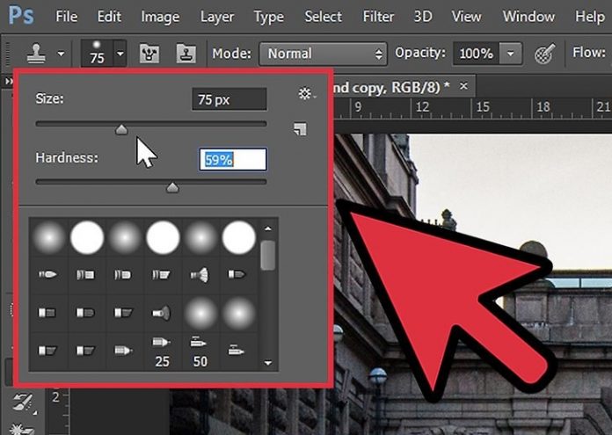
Task: Select the first soft round brush
Action: click(x=48, y=237)
